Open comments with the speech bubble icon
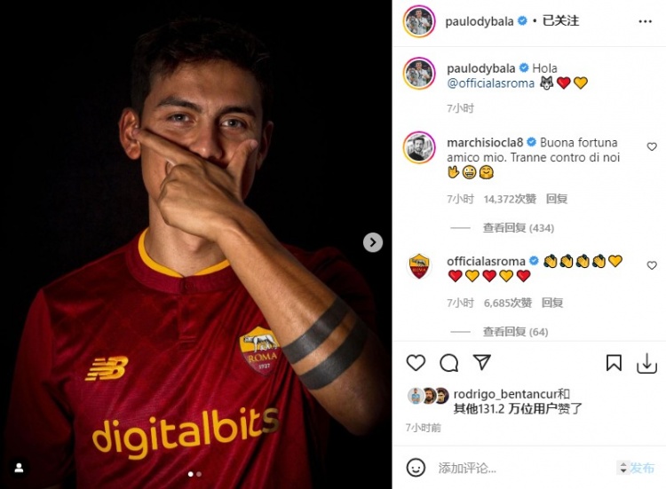Image resolution: width=666 pixels, height=489 pixels. tap(449, 363)
